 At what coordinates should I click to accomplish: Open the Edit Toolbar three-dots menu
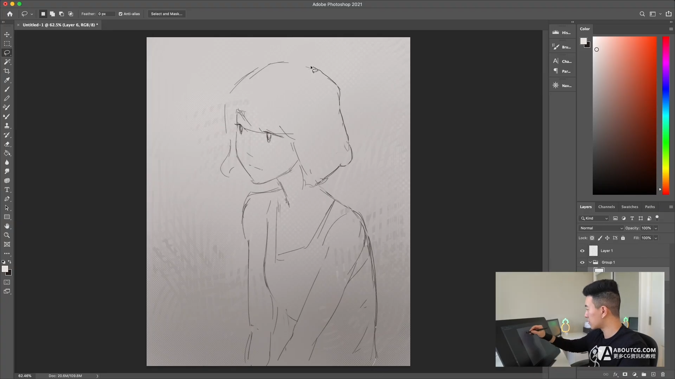pyautogui.click(x=7, y=253)
